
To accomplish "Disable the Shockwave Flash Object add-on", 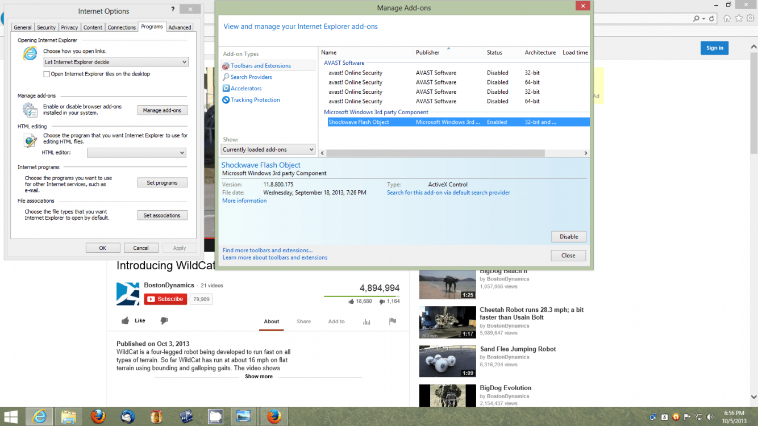I will point(569,237).
